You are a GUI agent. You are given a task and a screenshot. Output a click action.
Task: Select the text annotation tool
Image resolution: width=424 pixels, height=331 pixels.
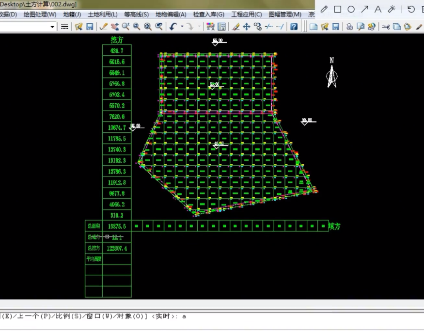(x=378, y=9)
